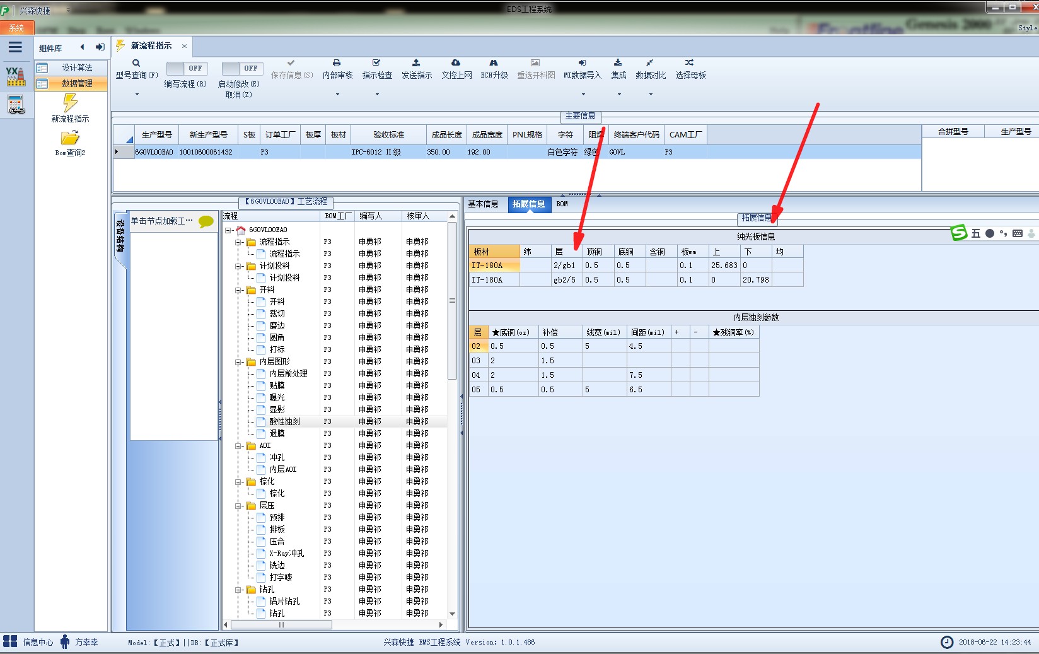Toggle the 启动修改(E) OFF switch
The image size is (1039, 654).
[241, 68]
